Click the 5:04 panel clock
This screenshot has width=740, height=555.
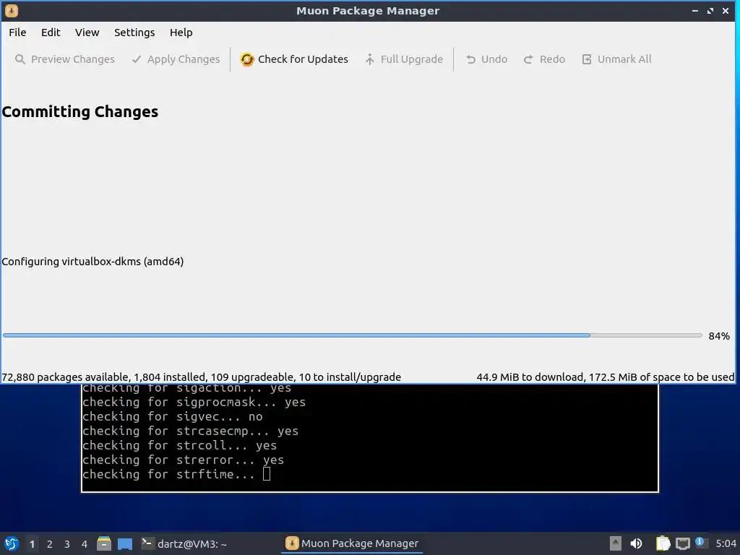point(726,543)
